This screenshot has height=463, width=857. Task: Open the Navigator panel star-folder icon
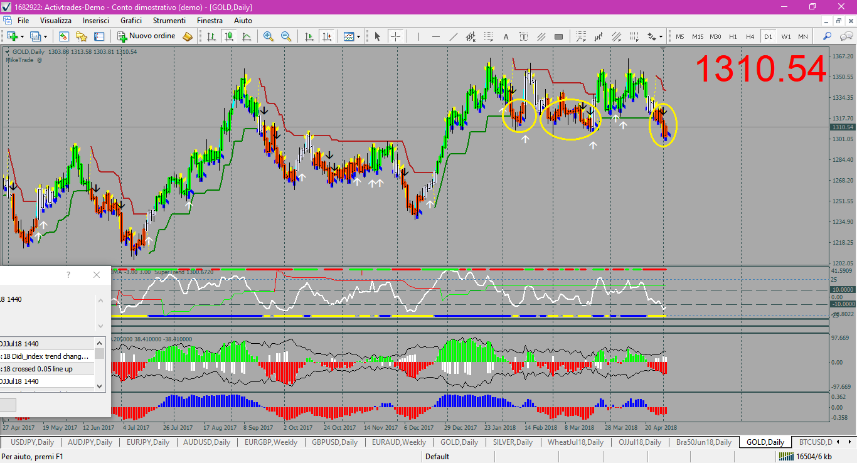pos(82,36)
